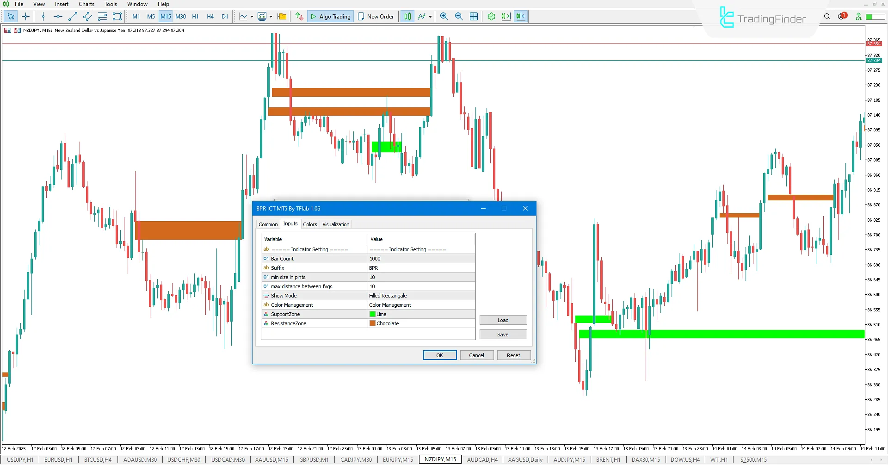Tile the chart windows

pos(474,16)
